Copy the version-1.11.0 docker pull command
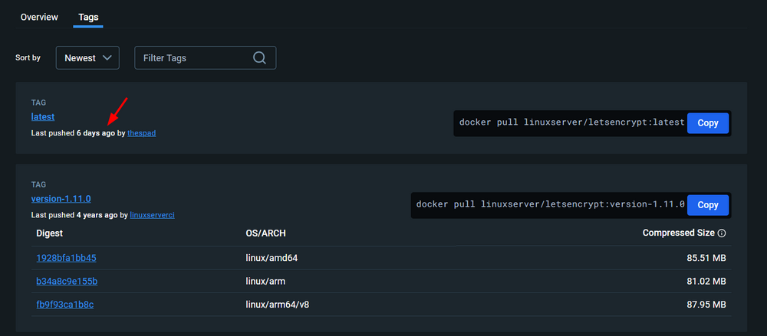 pyautogui.click(x=708, y=205)
